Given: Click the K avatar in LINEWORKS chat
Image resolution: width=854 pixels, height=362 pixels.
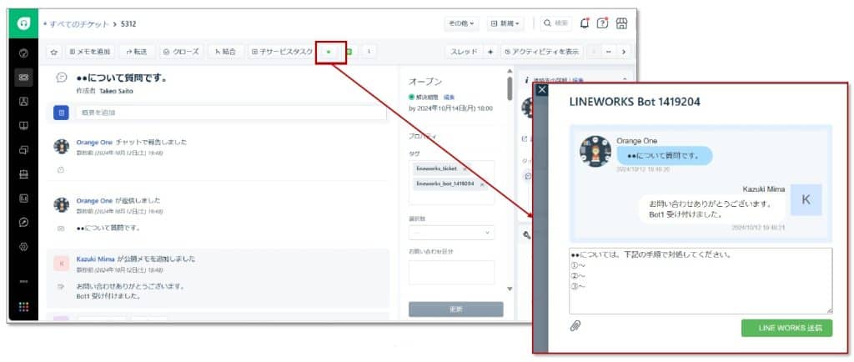Looking at the screenshot, I should (806, 200).
